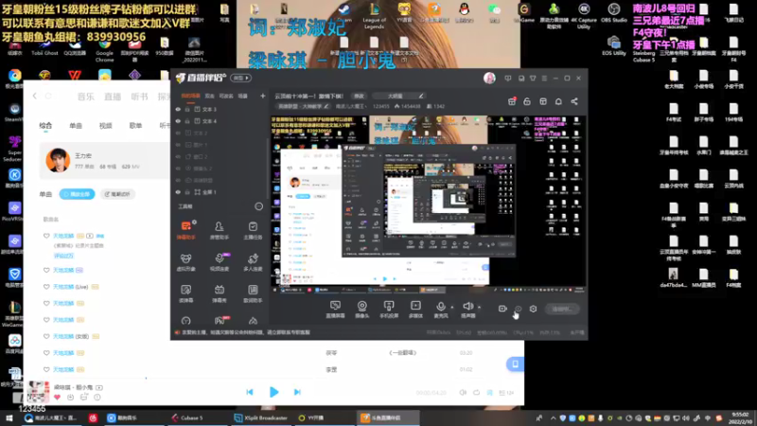Toggle the lock on the 全屏 1 source
Image resolution: width=757 pixels, height=426 pixels.
pos(187,192)
